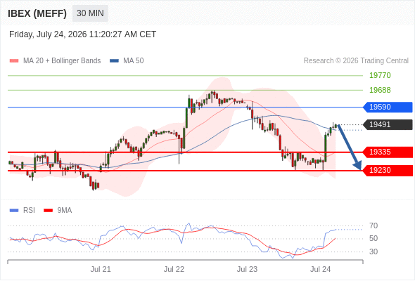
Task: Click the Jul 21 date axis label
Action: point(101,269)
